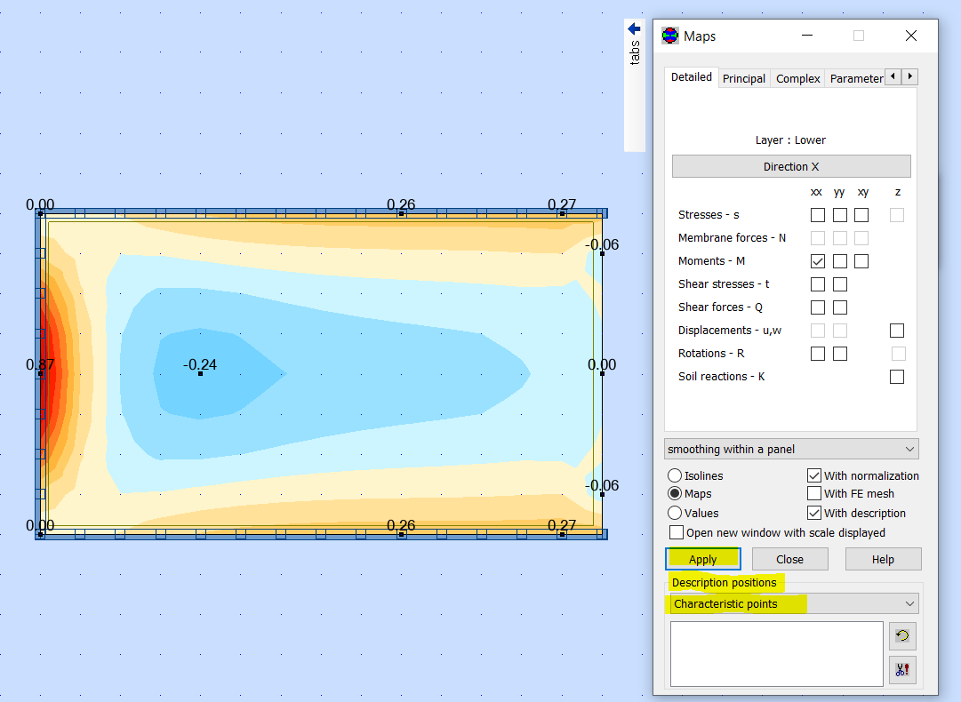Click the scissors delete-descriptions icon
The height and width of the screenshot is (702, 961).
click(x=902, y=670)
